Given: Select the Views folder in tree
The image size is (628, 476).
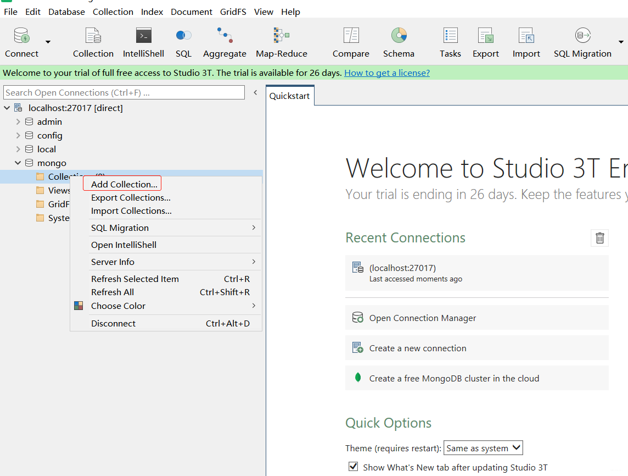Looking at the screenshot, I should (59, 191).
